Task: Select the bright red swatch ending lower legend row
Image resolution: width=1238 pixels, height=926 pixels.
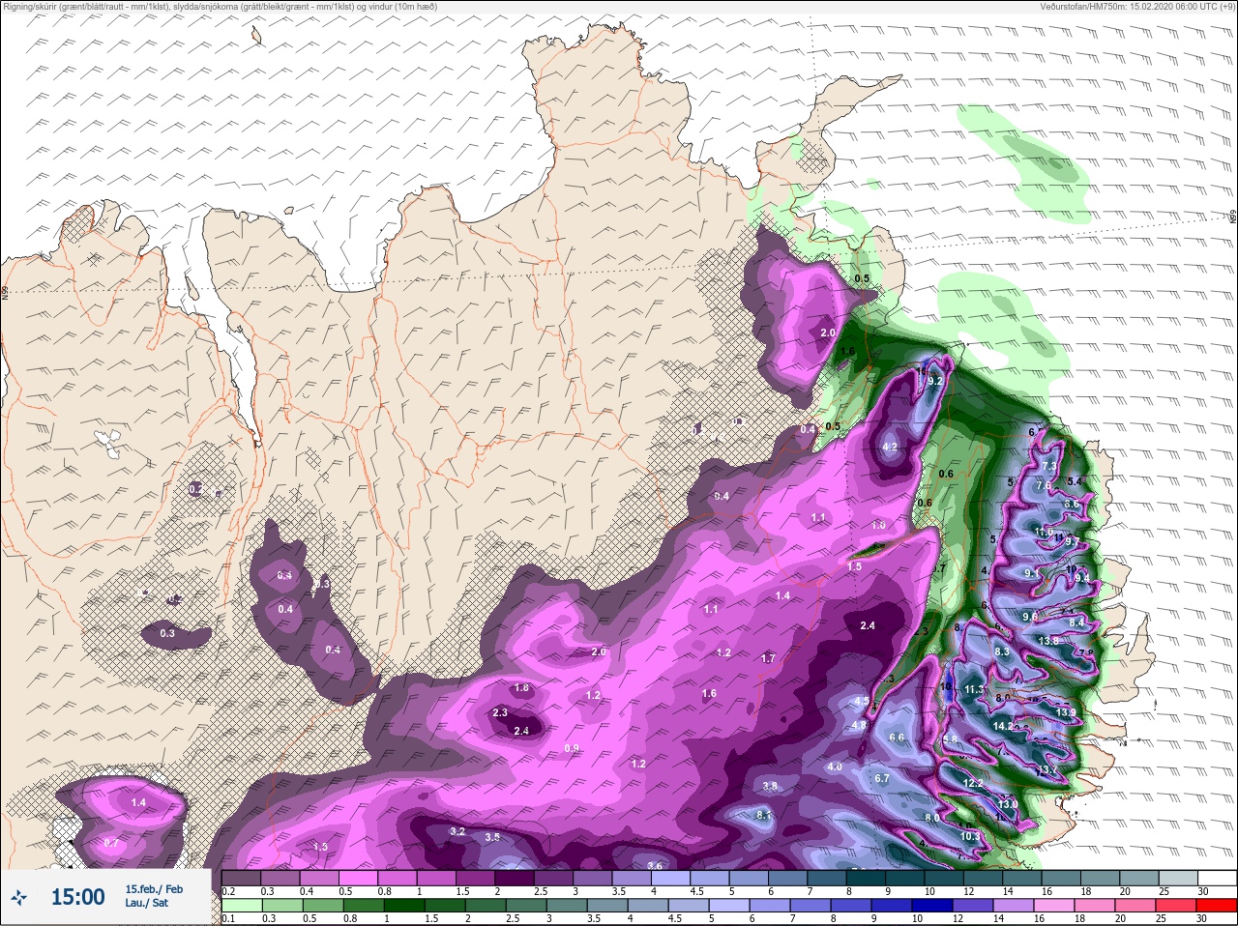Action: pos(1217,907)
